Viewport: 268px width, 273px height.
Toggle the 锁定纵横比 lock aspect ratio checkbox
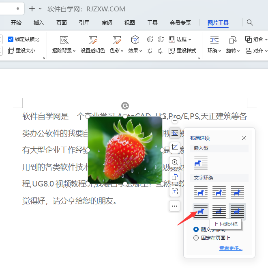click(11, 39)
